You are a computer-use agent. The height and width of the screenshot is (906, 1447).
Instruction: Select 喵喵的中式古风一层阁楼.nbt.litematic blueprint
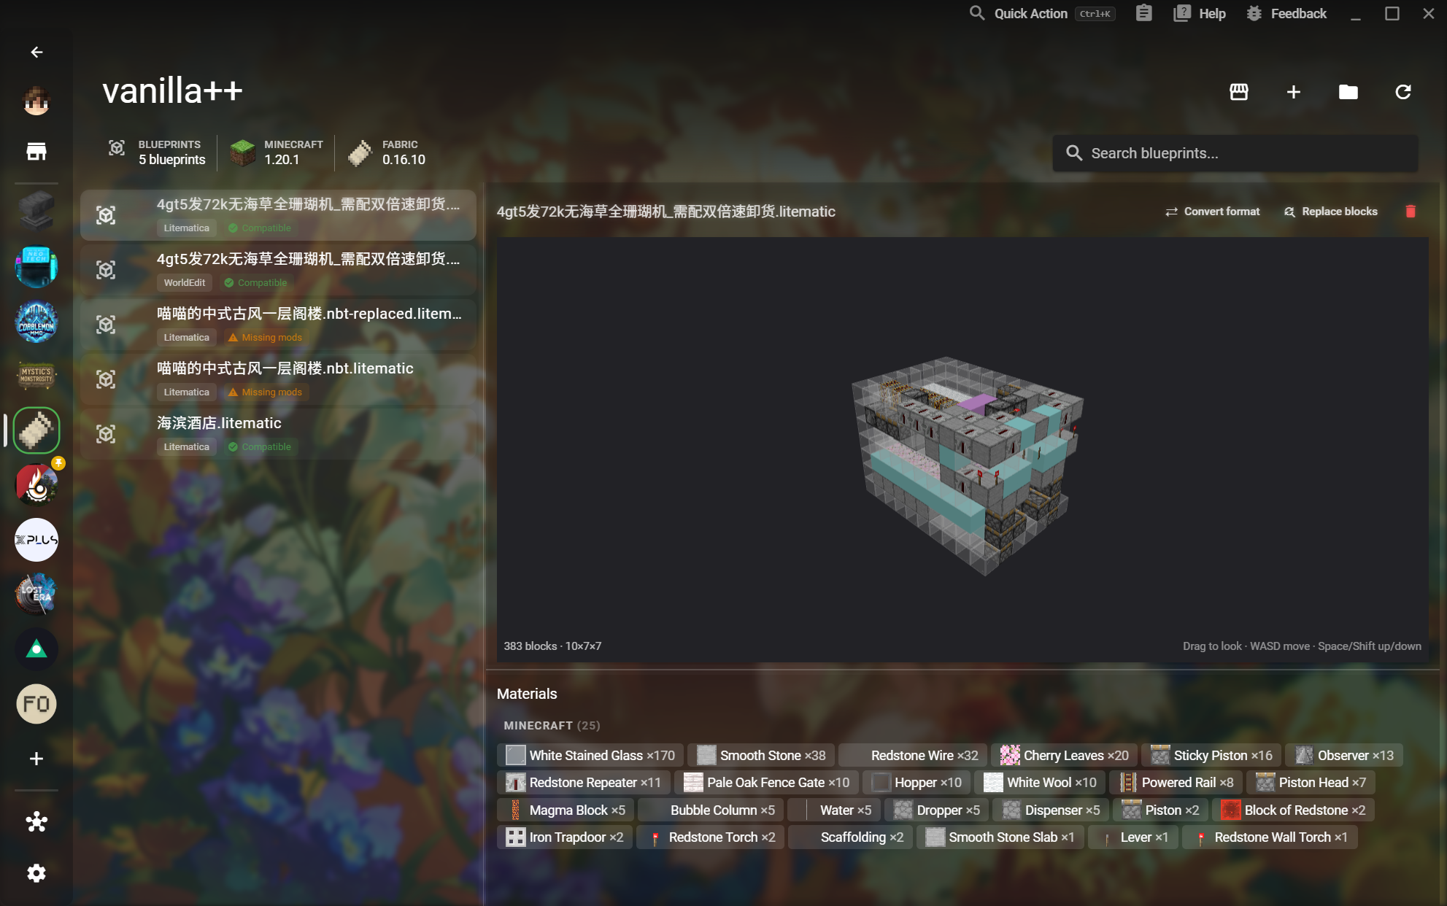pos(278,379)
